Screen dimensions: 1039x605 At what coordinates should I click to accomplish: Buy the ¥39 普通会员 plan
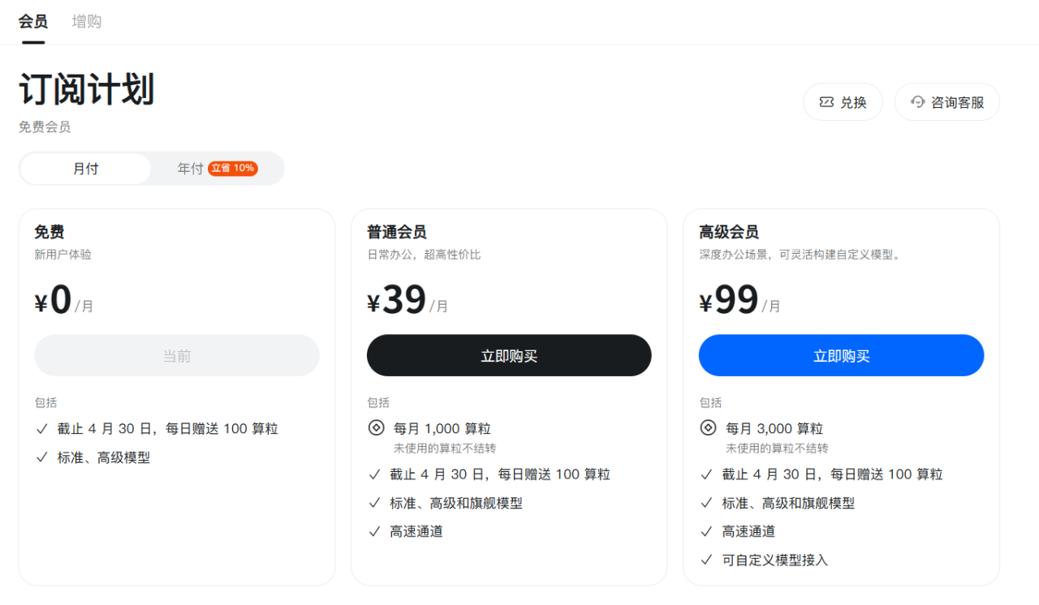[509, 356]
